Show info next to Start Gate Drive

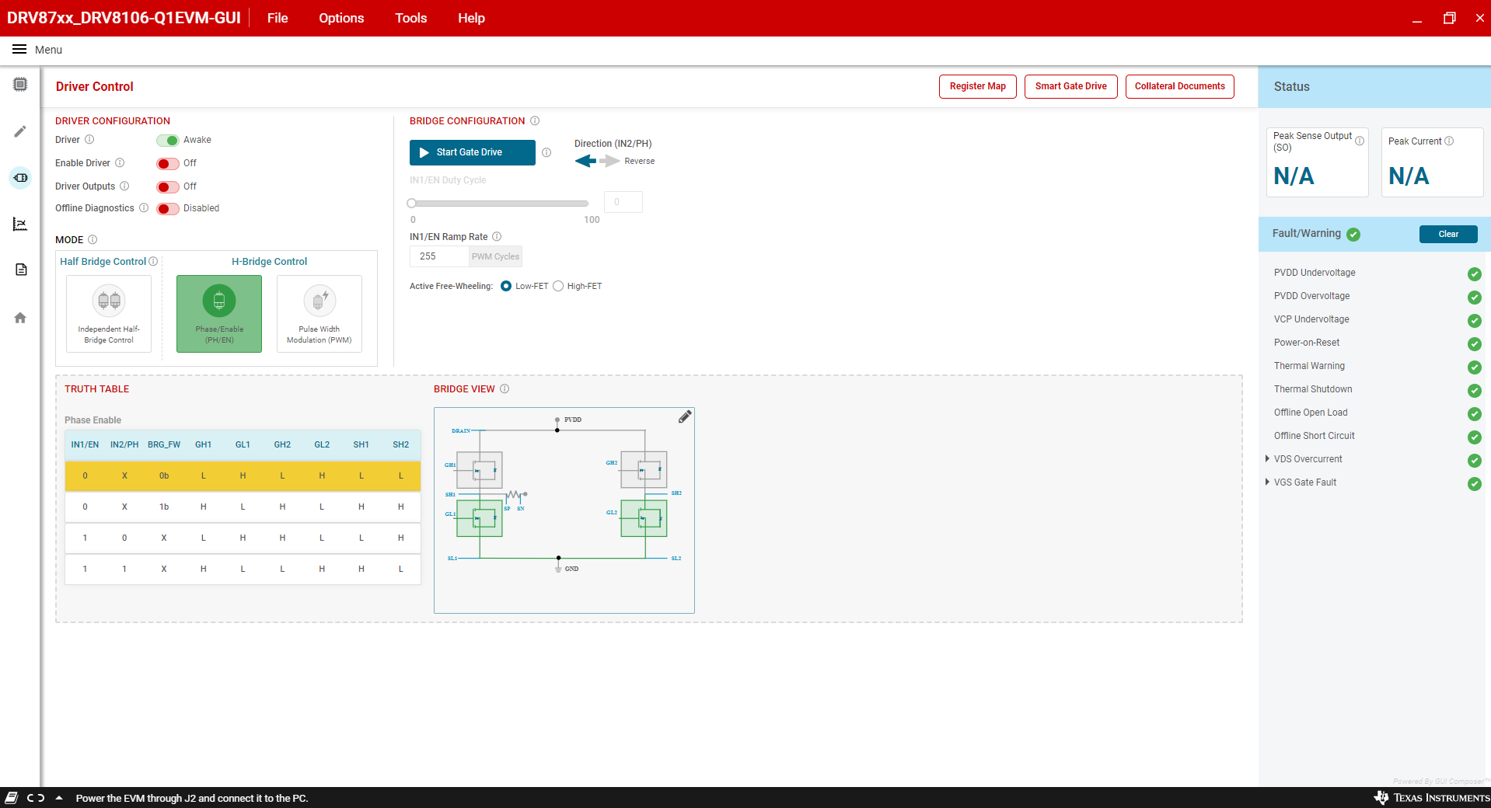546,152
